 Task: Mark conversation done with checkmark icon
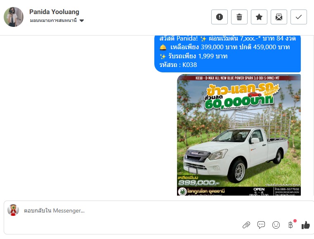pos(299,17)
